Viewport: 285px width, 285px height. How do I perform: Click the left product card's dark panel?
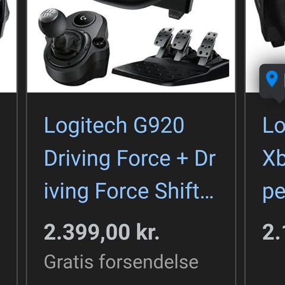tap(8, 189)
